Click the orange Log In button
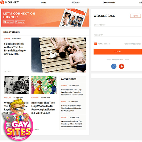This screenshot has height=142, width=142. pyautogui.click(x=118, y=52)
